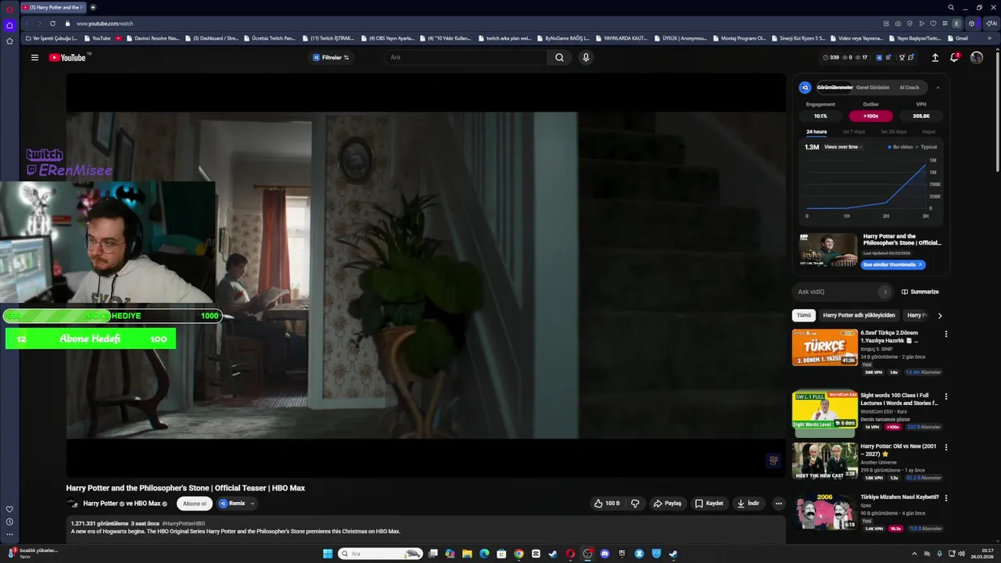Click the search magnifier button
The width and height of the screenshot is (1001, 563).
point(559,57)
